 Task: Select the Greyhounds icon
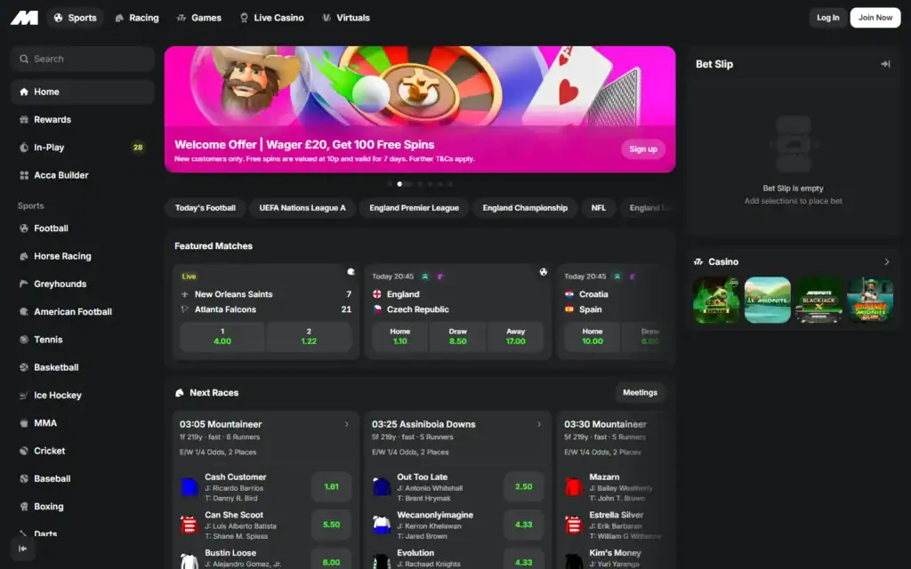pos(24,284)
